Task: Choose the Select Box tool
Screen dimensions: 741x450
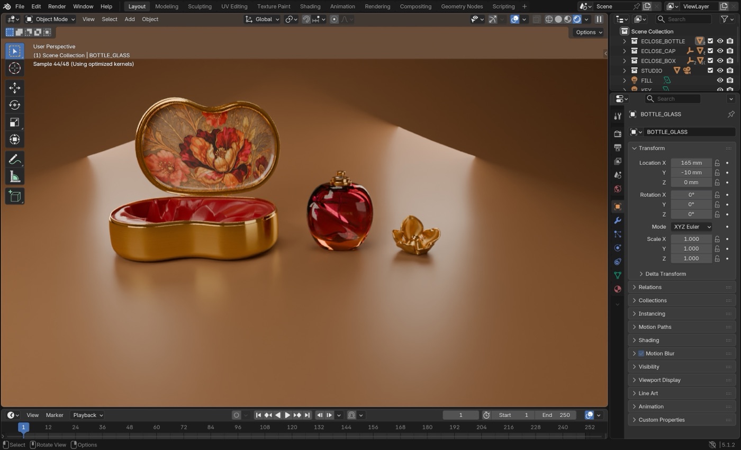Action: [15, 51]
